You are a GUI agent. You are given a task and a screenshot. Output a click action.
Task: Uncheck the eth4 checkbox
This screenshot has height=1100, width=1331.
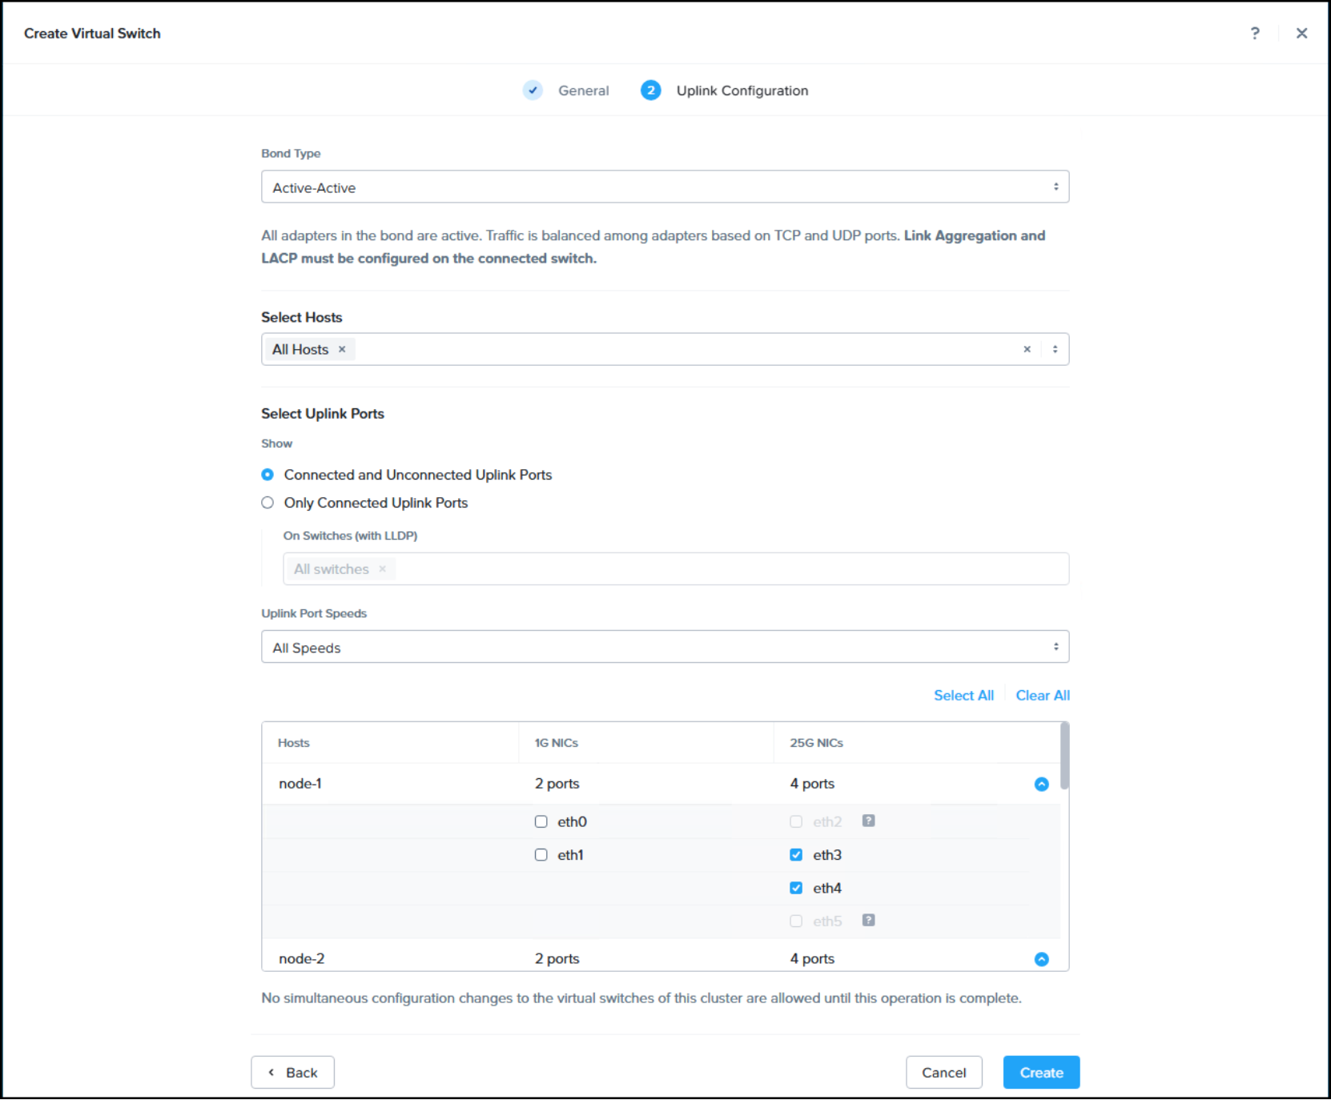796,888
